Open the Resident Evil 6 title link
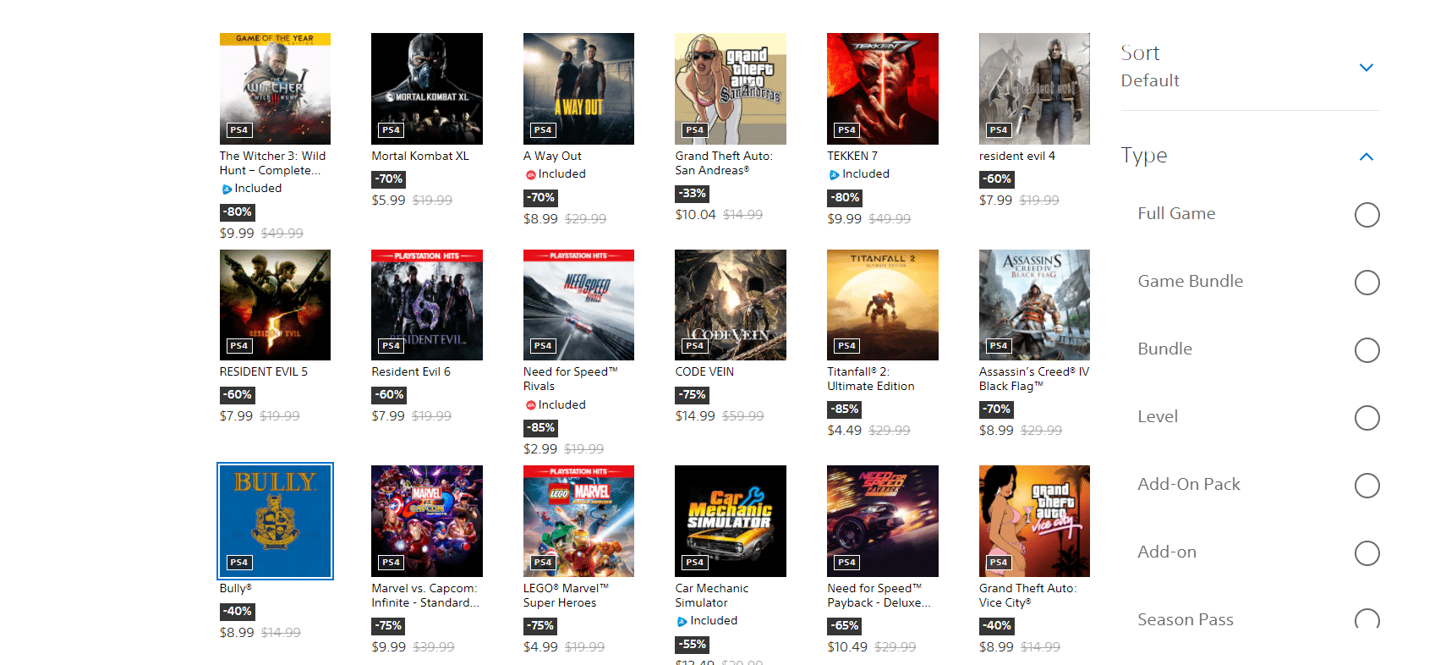Screen dimensions: 1435x665 click(x=411, y=372)
